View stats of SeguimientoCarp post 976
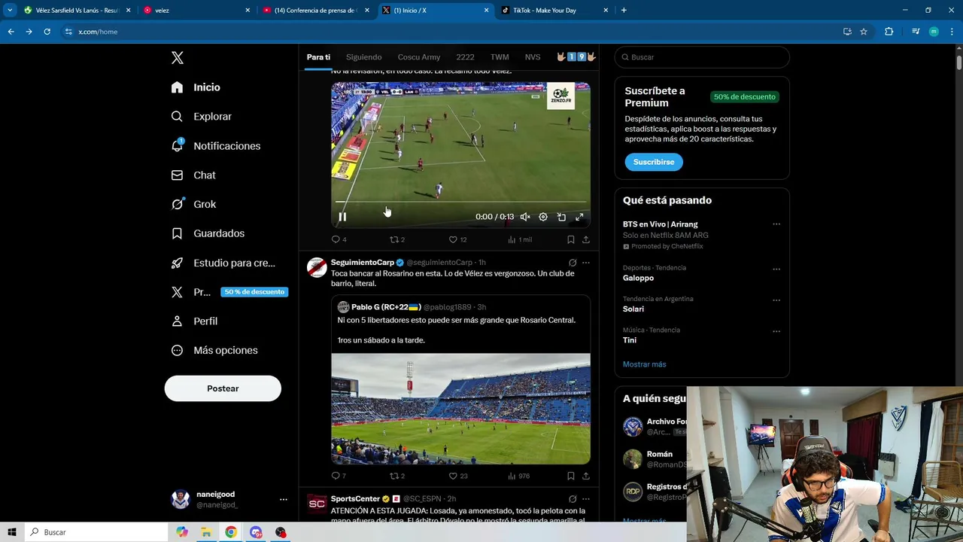The height and width of the screenshot is (542, 963). click(x=519, y=476)
